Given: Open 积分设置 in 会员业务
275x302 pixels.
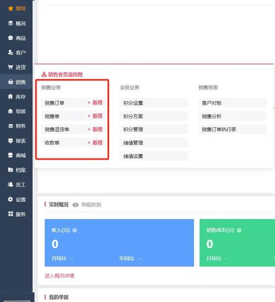Looking at the screenshot, I should [153, 103].
